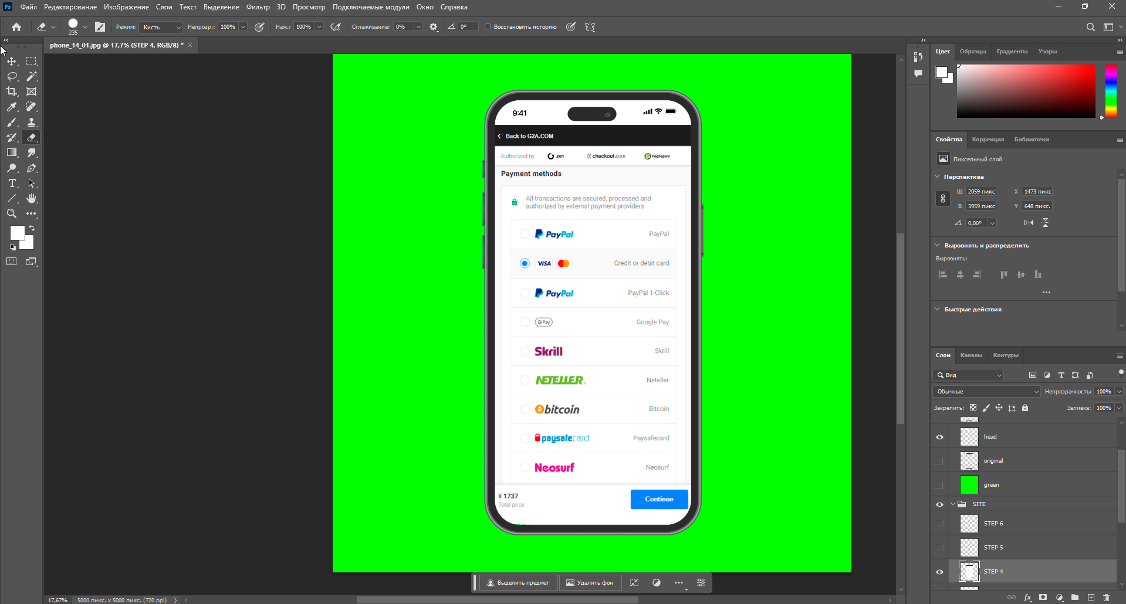Image resolution: width=1126 pixels, height=604 pixels.
Task: Collapse the SITE layer group
Action: (x=953, y=504)
